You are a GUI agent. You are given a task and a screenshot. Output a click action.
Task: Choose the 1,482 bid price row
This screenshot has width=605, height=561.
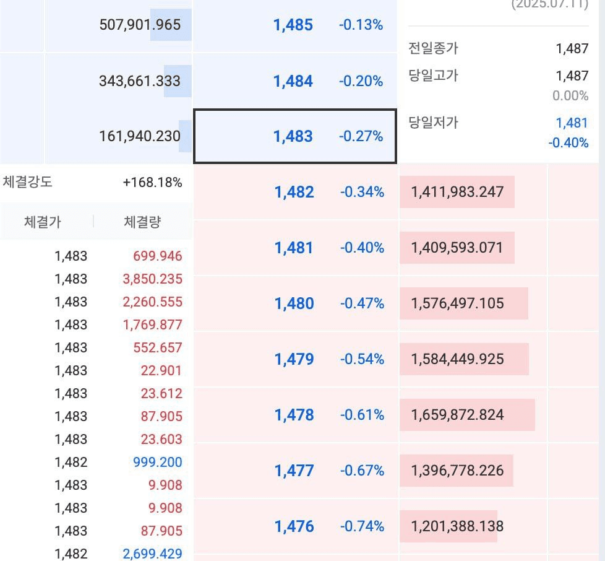point(294,192)
